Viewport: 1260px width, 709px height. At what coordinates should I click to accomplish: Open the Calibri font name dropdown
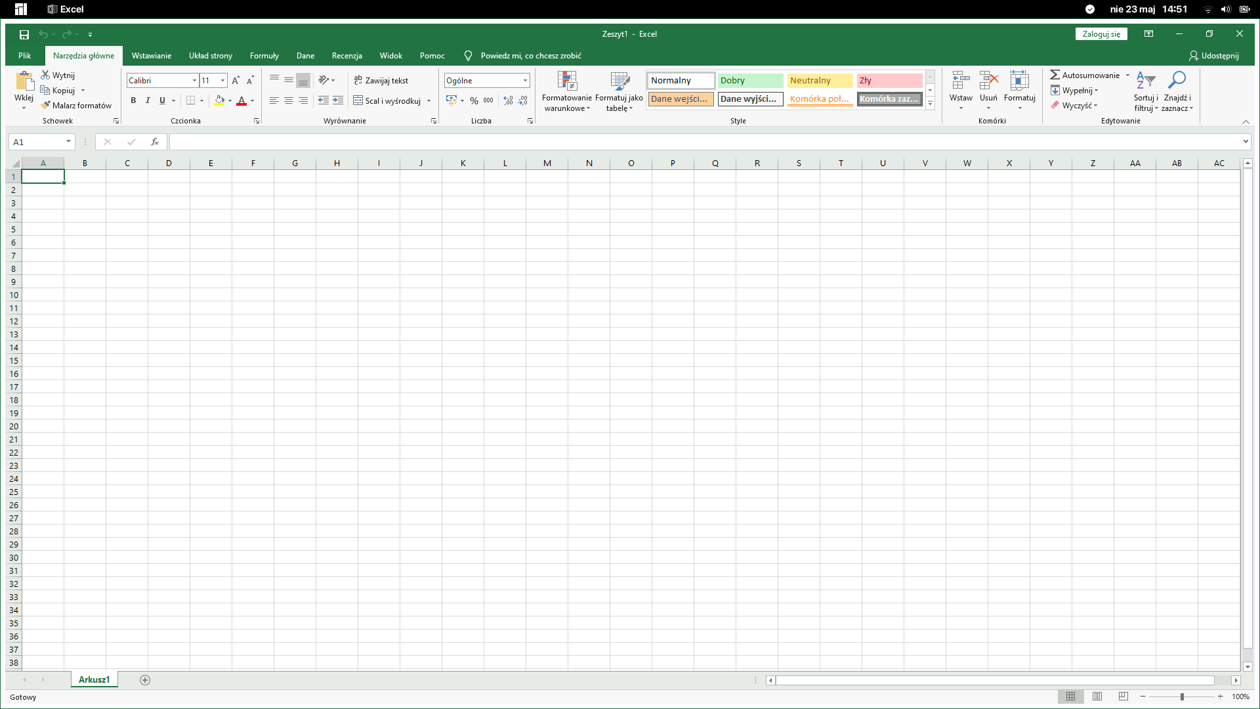pos(194,80)
